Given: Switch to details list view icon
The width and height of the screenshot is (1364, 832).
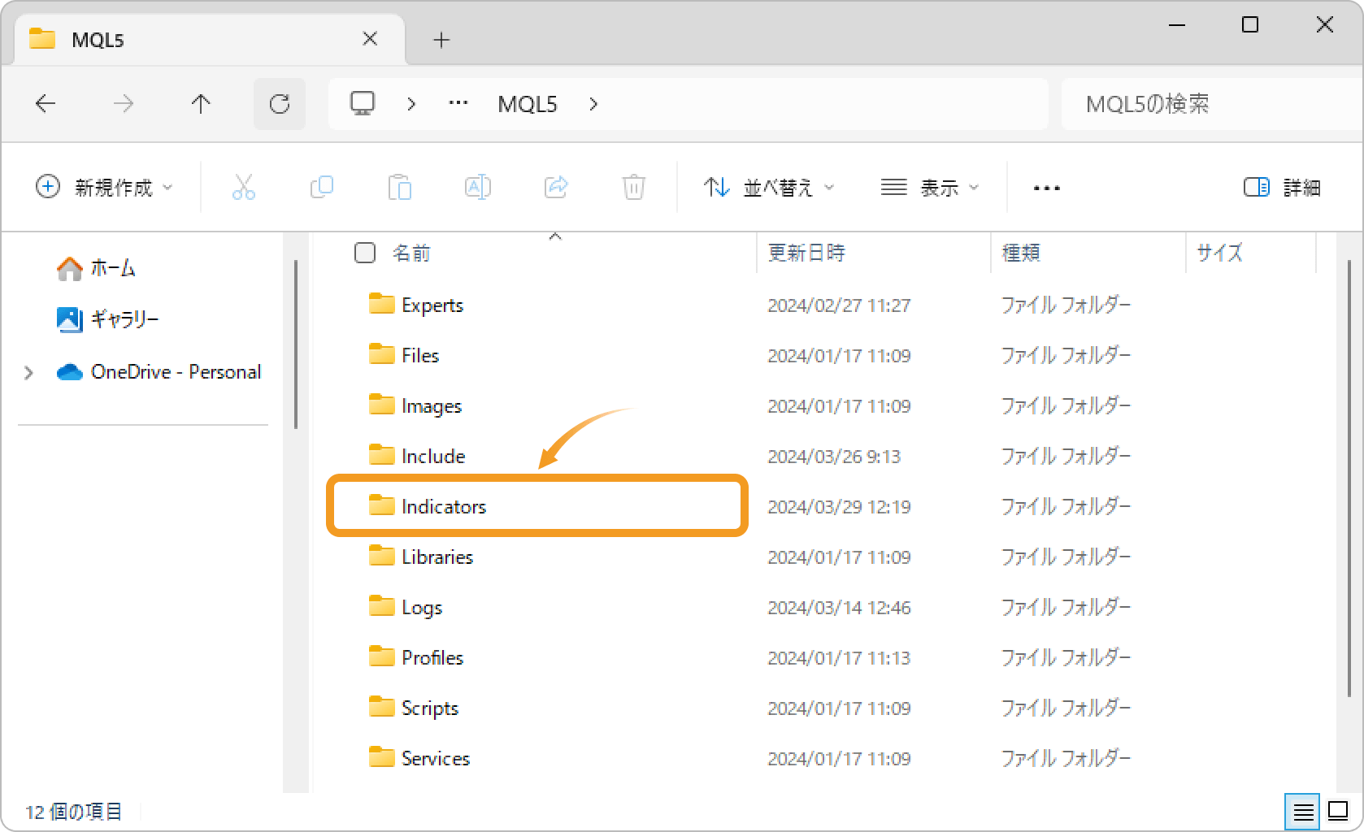Looking at the screenshot, I should 1303,811.
